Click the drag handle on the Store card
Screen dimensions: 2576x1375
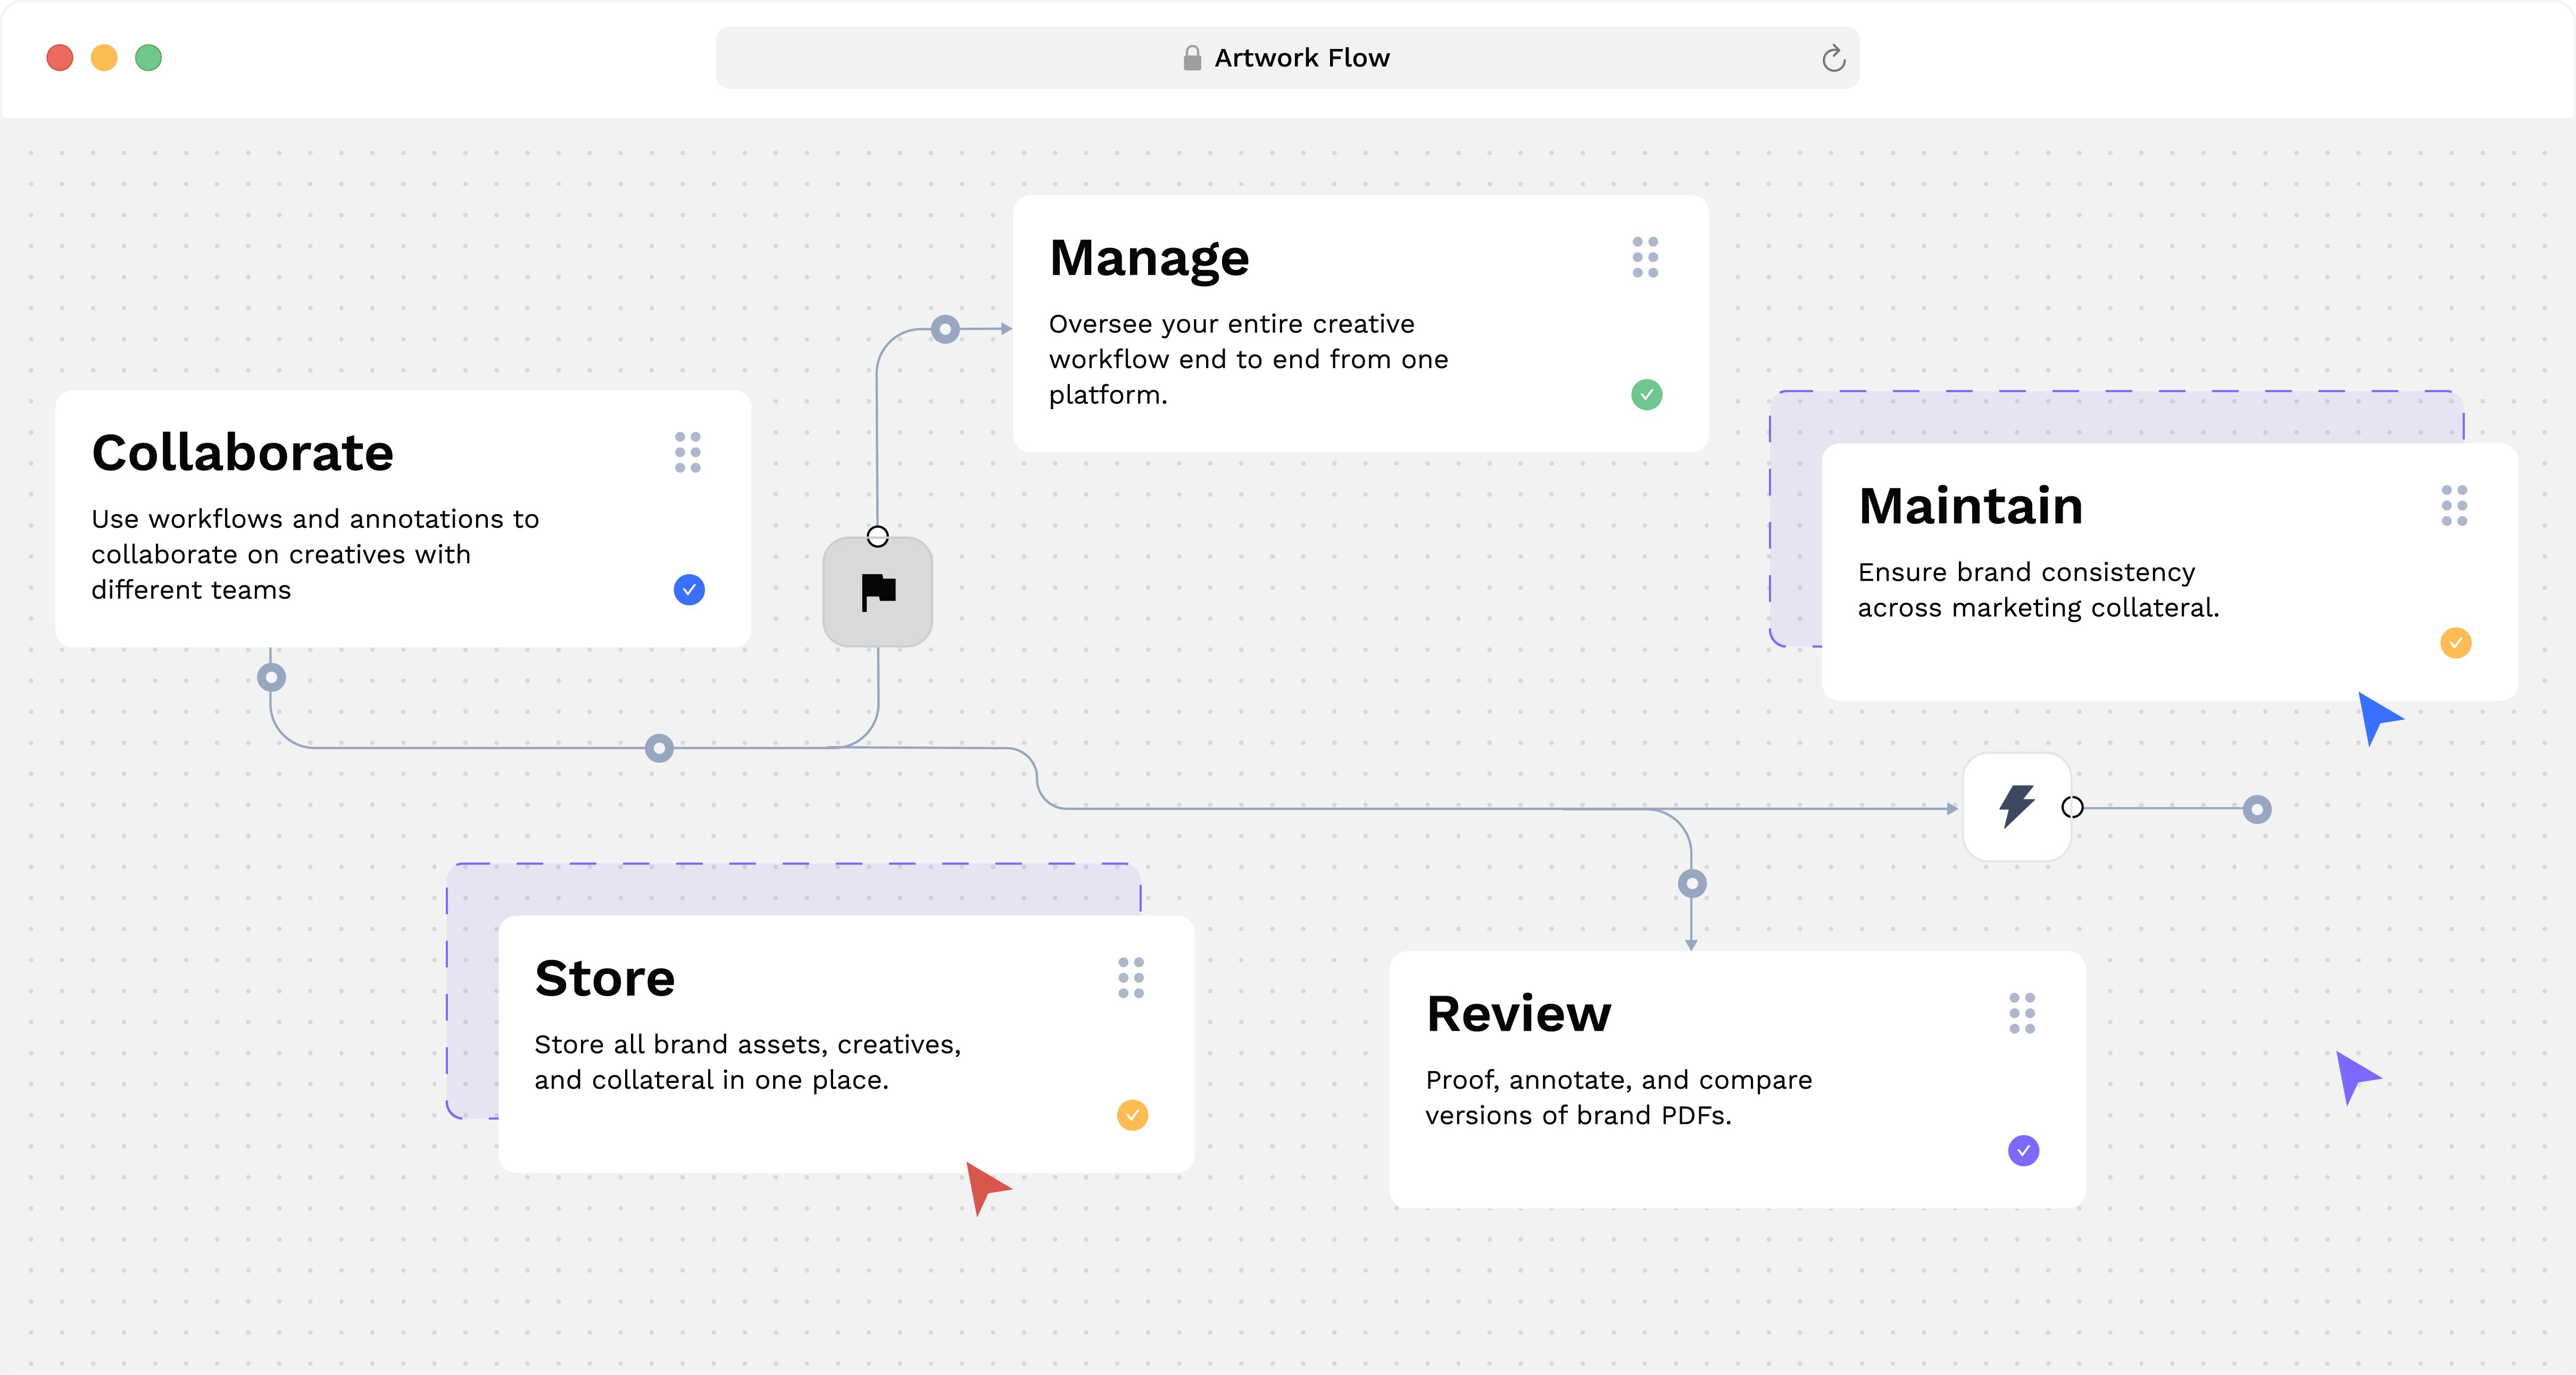1131,979
